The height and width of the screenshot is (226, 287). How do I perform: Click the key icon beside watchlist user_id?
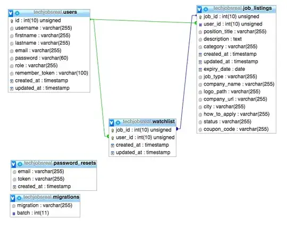point(113,138)
